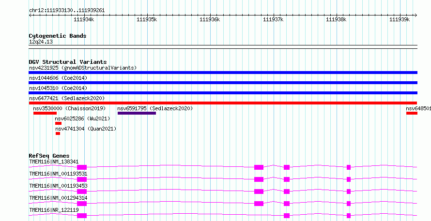Click the 111937k ruler label
This screenshot has width=431, height=221.
pyautogui.click(x=273, y=19)
